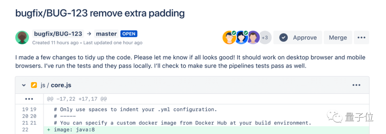Screen dimensions: 386x134
Task: Click the third reviewer avatar with purple background
Action: [x=253, y=37]
